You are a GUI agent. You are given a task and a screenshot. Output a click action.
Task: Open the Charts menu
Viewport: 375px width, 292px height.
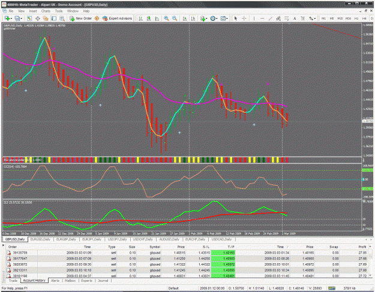point(46,11)
